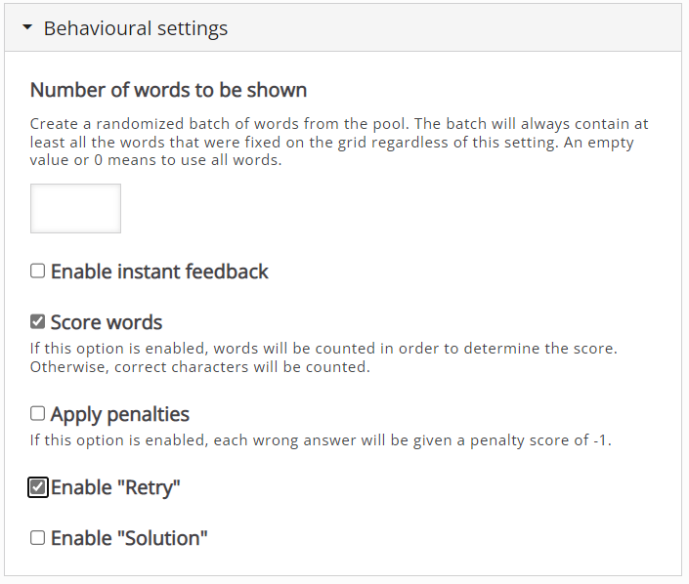Click the Behavioural settings header title
The image size is (689, 584).
click(135, 28)
